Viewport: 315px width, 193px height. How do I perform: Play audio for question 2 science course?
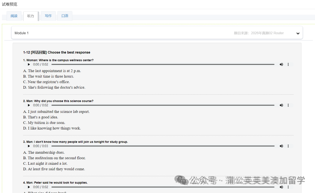tap(29, 105)
